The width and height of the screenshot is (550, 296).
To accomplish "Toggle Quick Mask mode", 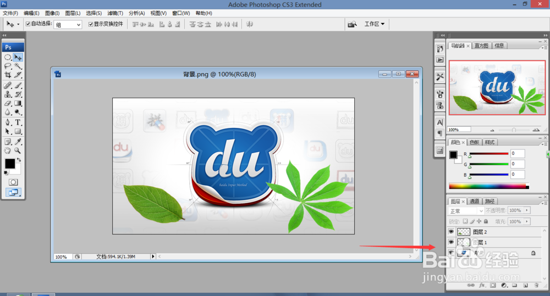I will coord(13,182).
